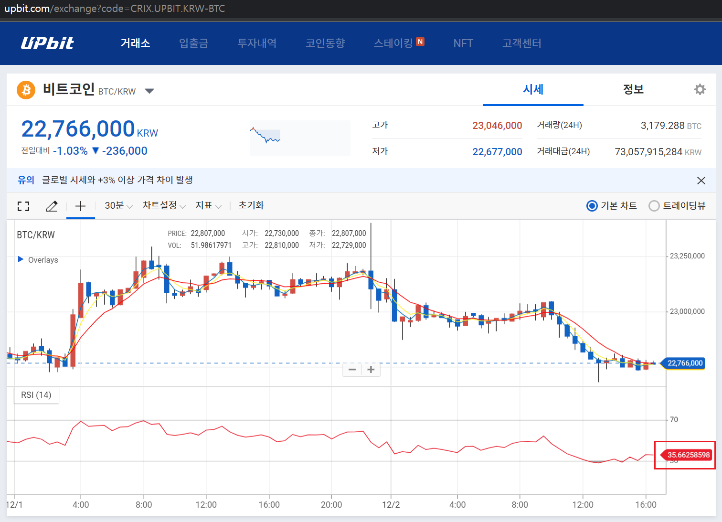
Task: Click the 24H amount 73,057,915,284 KRW
Action: coord(658,152)
